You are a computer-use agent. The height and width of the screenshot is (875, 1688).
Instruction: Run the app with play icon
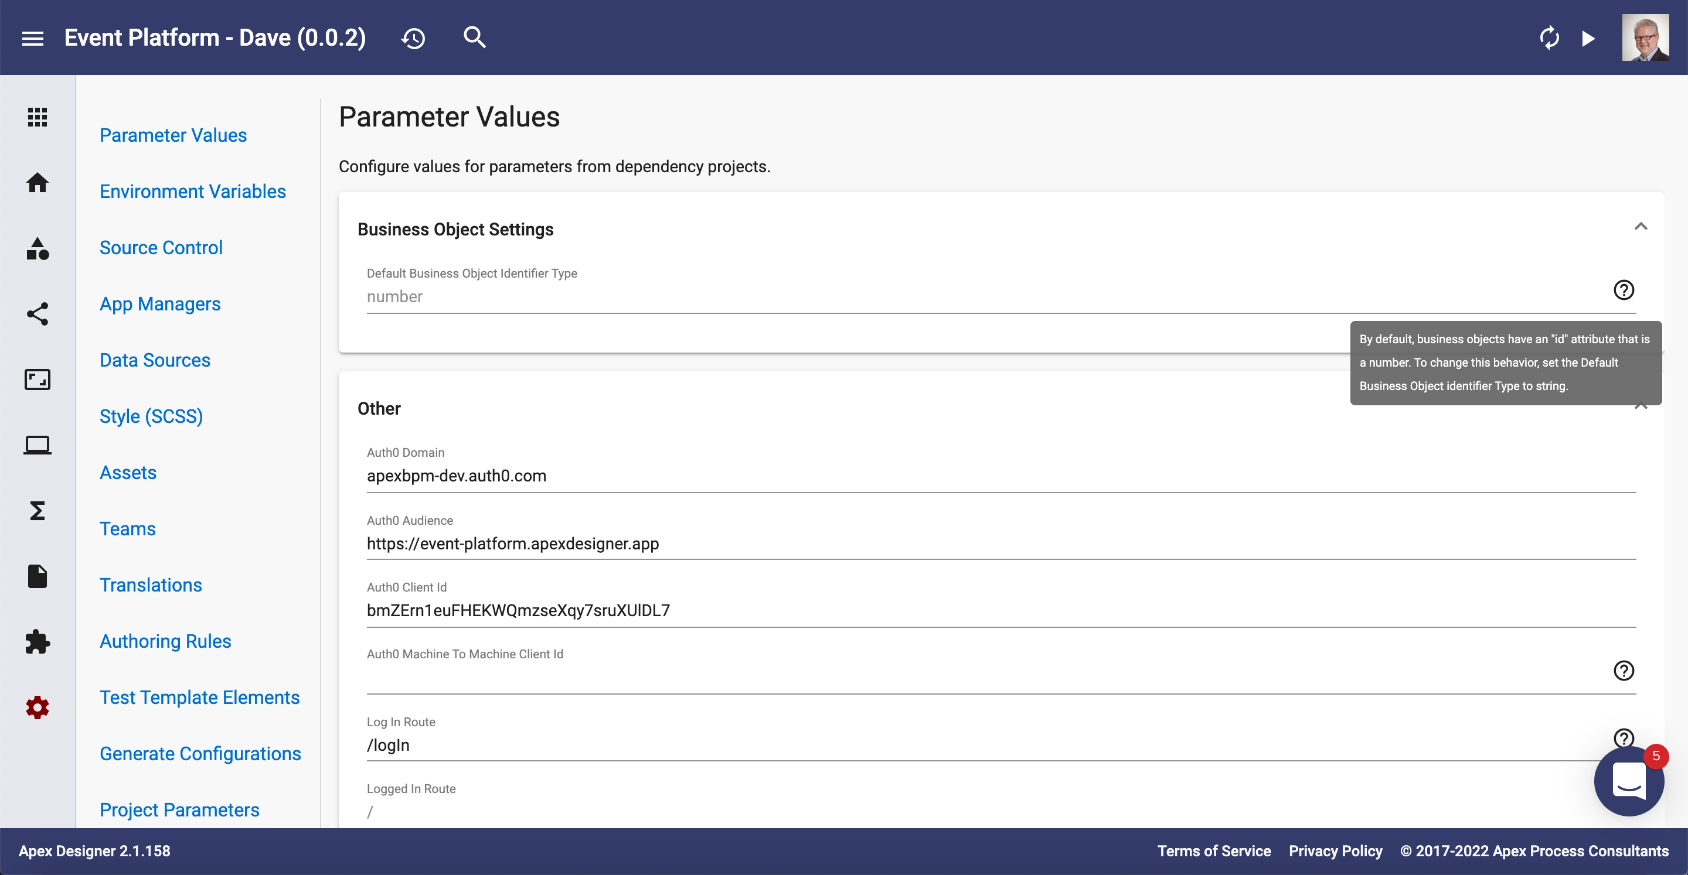[1588, 38]
